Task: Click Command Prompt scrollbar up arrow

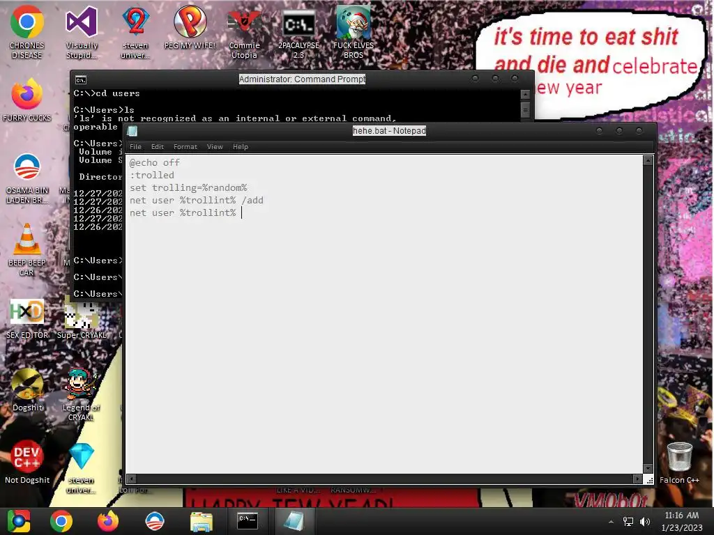Action: pyautogui.click(x=525, y=95)
